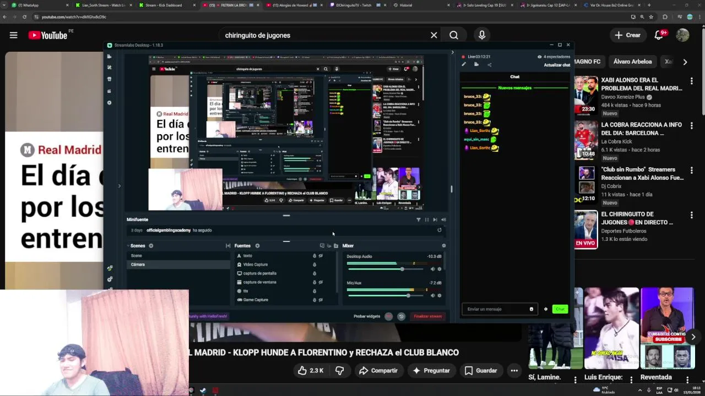Open options for LA COBRA REACCIONA video
This screenshot has height=396, width=705.
pyautogui.click(x=691, y=125)
